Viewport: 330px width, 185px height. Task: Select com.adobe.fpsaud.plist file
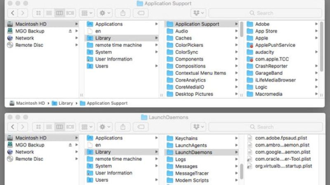(x=282, y=138)
